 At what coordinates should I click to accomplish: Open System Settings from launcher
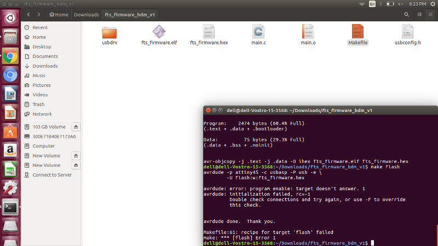pyautogui.click(x=10, y=189)
